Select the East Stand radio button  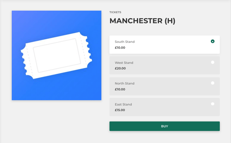[x=213, y=104]
